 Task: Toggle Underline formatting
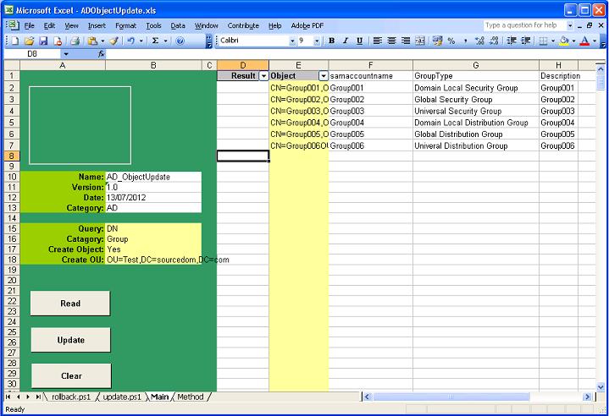point(359,41)
